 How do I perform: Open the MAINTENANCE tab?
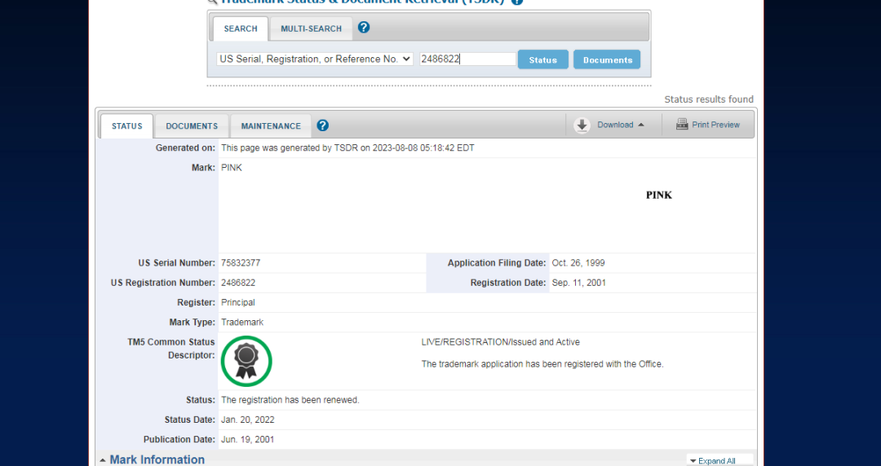[x=271, y=125]
